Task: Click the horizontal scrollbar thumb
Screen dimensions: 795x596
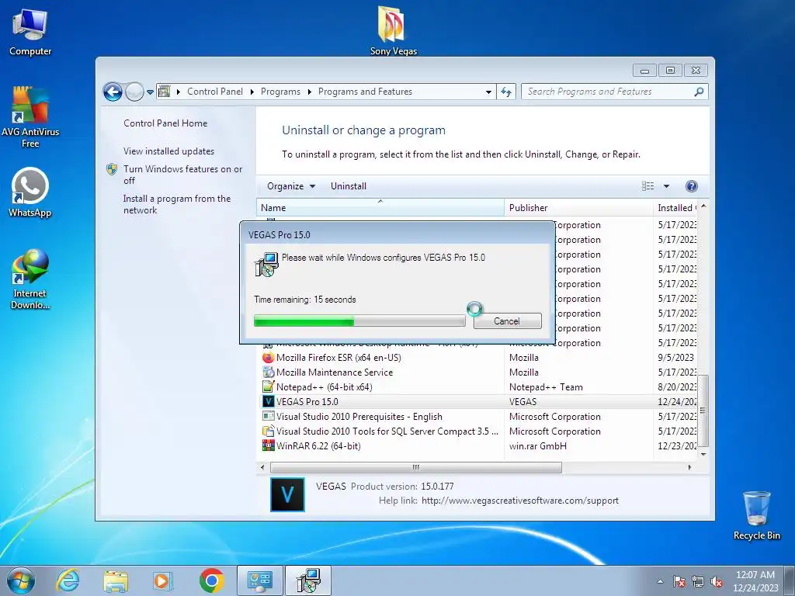Action: (x=416, y=467)
